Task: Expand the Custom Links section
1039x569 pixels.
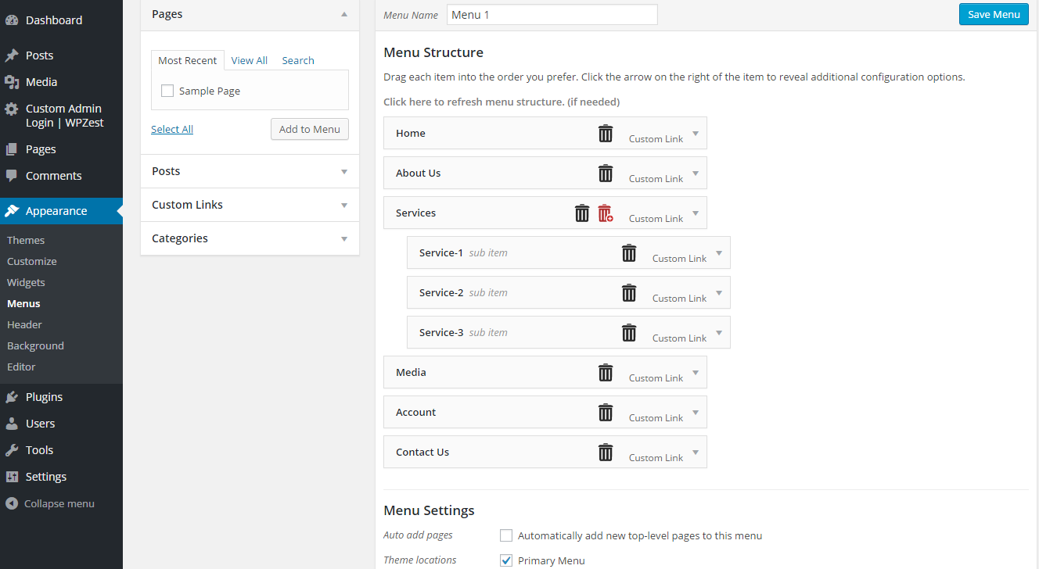Action: (x=250, y=205)
